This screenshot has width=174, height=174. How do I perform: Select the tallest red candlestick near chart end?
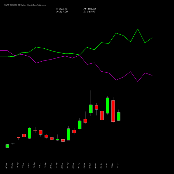coord(113,111)
